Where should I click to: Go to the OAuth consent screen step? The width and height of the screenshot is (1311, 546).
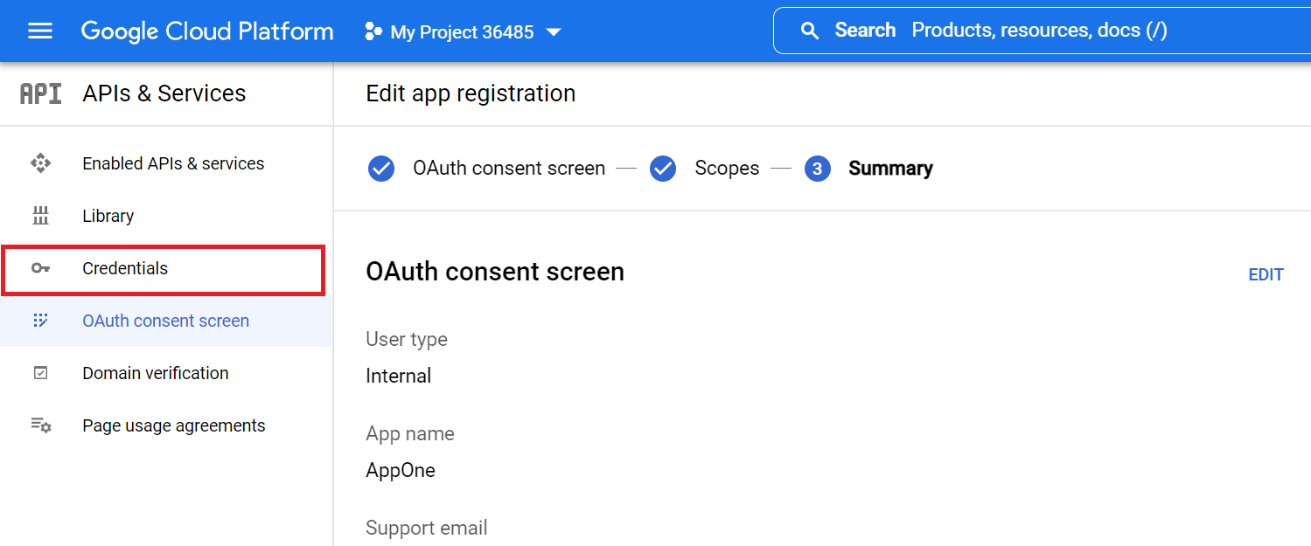point(509,169)
